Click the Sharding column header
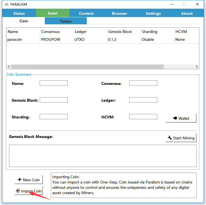 (157, 32)
